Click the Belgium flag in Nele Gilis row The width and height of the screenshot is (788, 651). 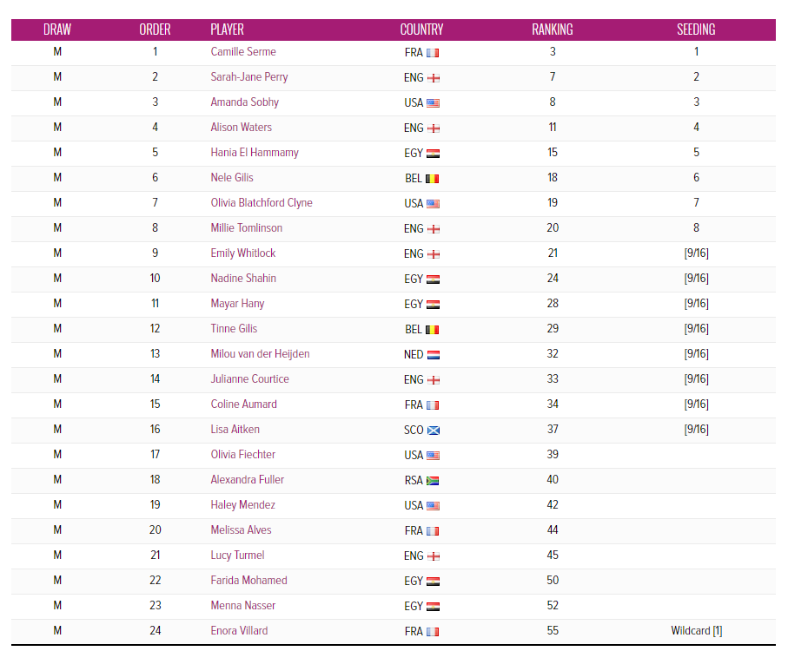[x=433, y=179]
